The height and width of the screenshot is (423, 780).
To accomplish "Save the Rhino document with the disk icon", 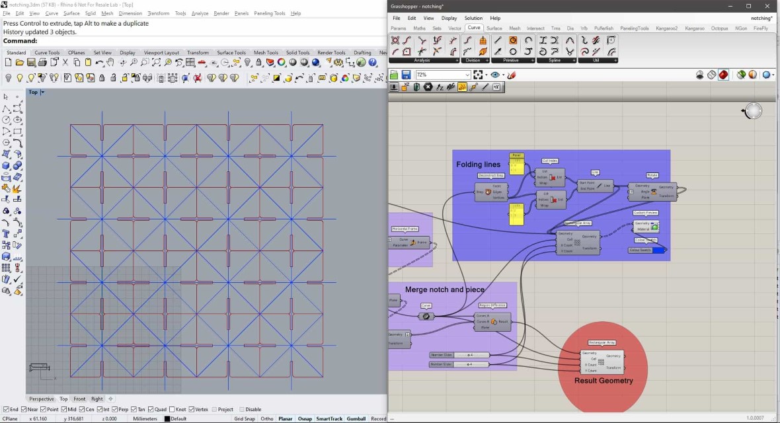I will pyautogui.click(x=31, y=63).
